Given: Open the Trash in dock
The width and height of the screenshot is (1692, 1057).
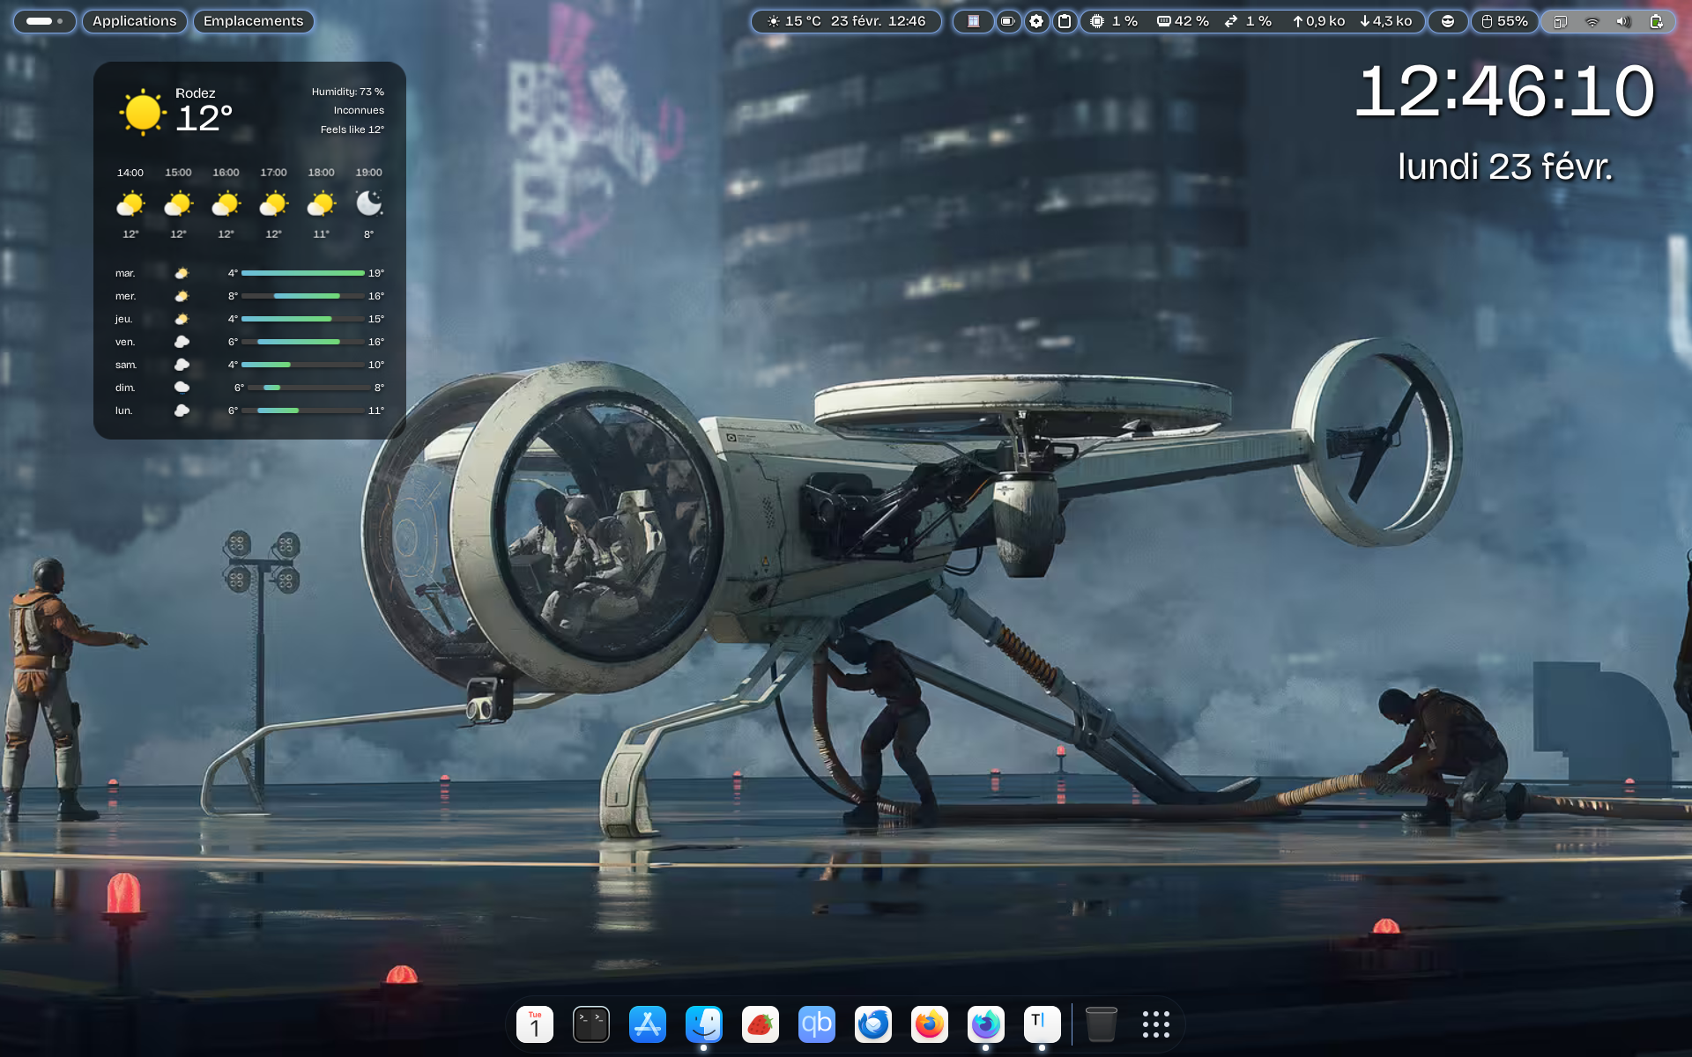Looking at the screenshot, I should 1101,1024.
